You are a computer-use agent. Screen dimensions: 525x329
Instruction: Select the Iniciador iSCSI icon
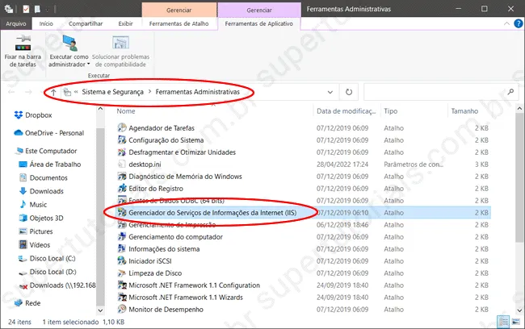[x=122, y=260]
